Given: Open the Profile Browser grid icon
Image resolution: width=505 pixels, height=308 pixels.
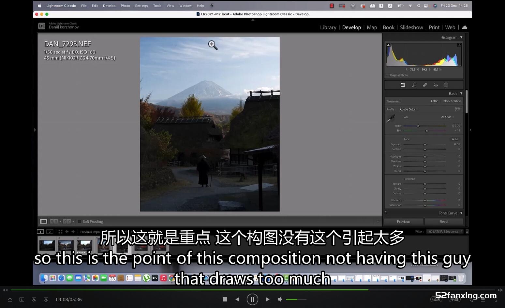Looking at the screenshot, I should (458, 109).
